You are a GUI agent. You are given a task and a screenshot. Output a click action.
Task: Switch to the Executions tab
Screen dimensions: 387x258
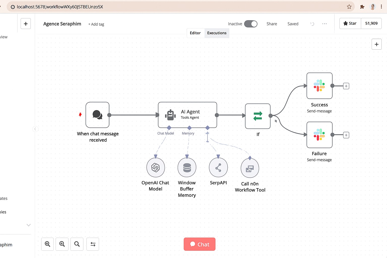click(217, 33)
